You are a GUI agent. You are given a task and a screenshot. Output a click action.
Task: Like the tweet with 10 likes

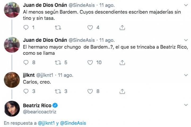pyautogui.click(x=90, y=62)
